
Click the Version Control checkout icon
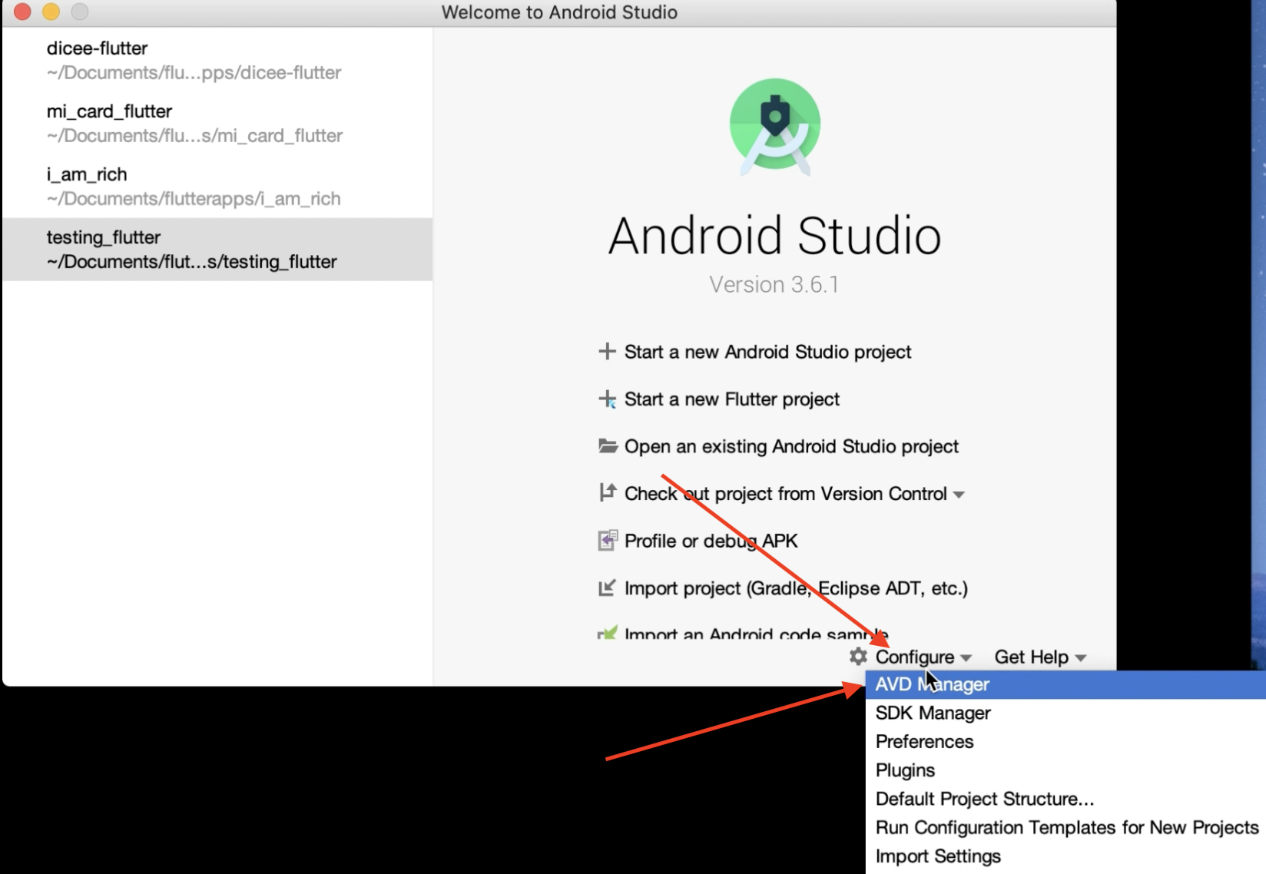point(607,492)
